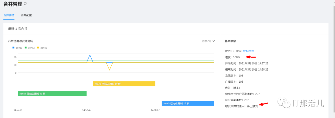Click the 14:57:25 time axis label
Image resolution: width=335 pixels, height=118 pixels.
18,110
